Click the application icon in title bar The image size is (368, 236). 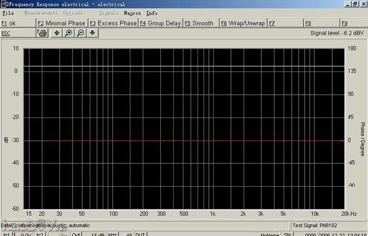4,4
